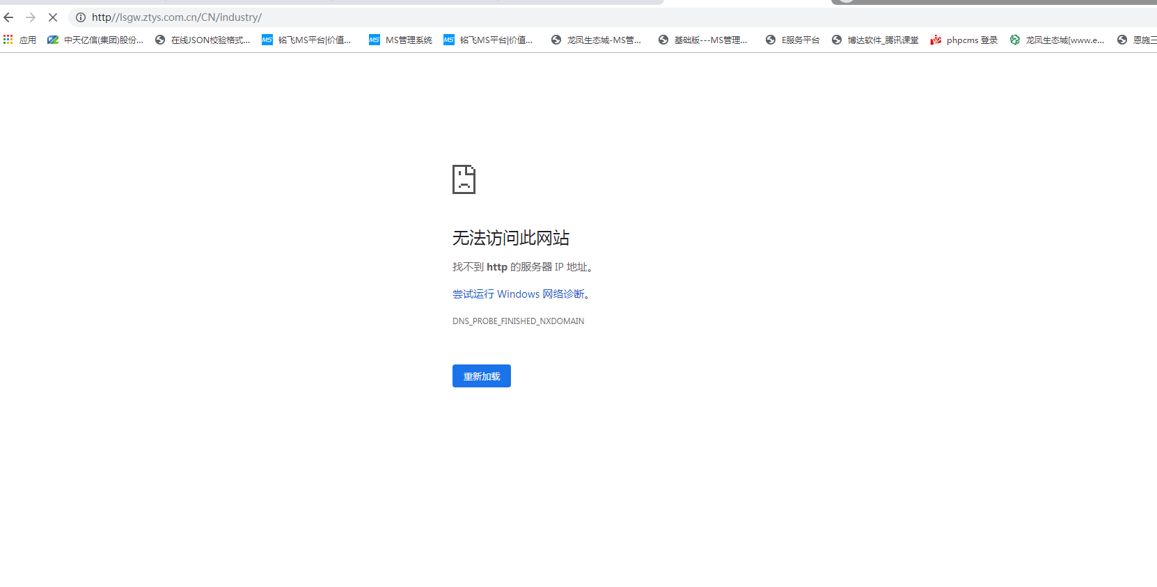Click the forward navigation arrow
Screen dimensions: 1157x587
click(x=31, y=17)
